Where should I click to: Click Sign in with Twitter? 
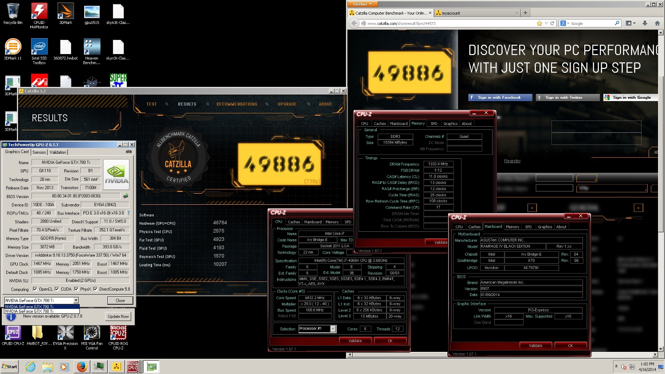click(567, 97)
